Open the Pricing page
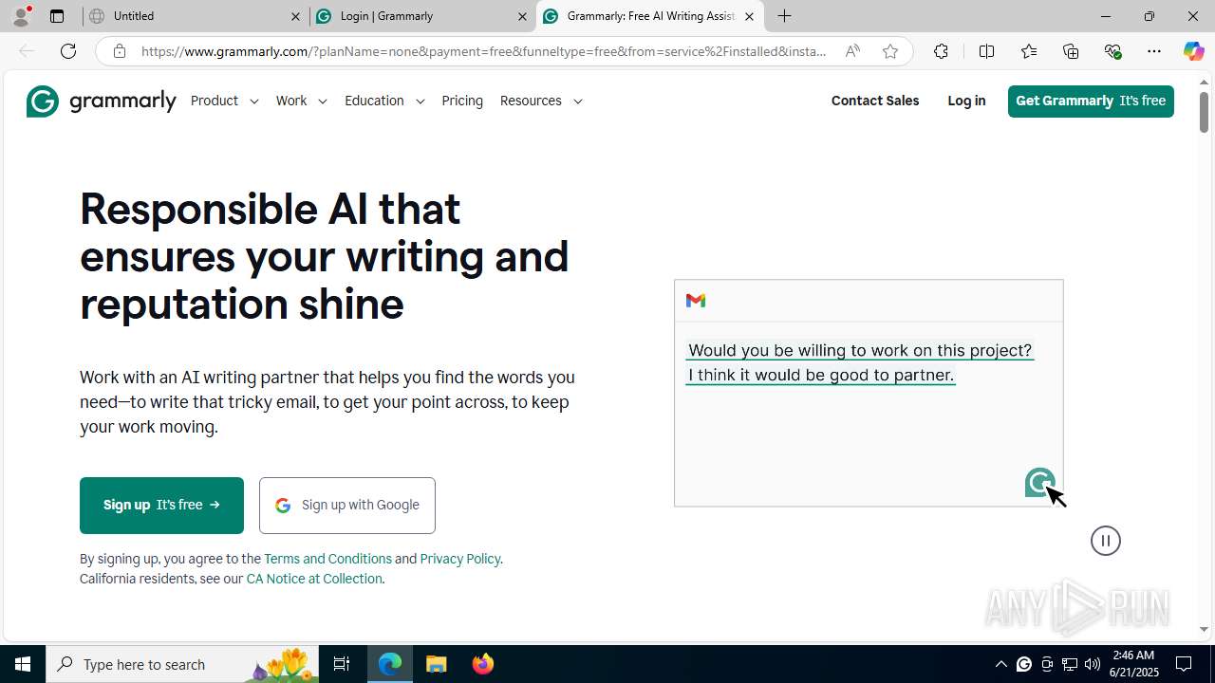 coord(462,101)
